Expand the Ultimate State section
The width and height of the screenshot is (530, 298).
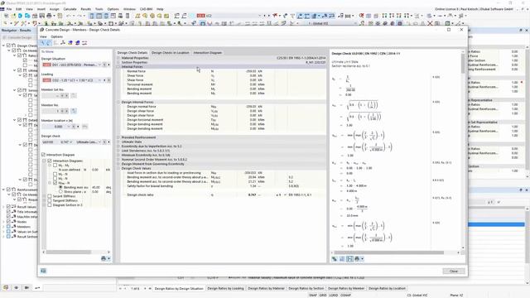point(118,142)
